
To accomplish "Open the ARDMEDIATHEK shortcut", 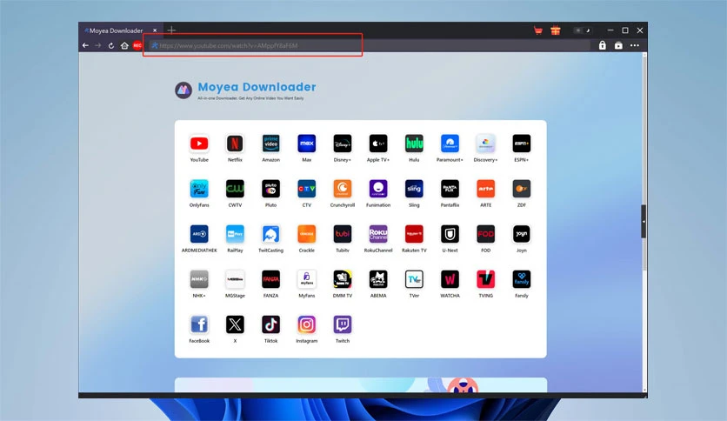I will (x=199, y=234).
